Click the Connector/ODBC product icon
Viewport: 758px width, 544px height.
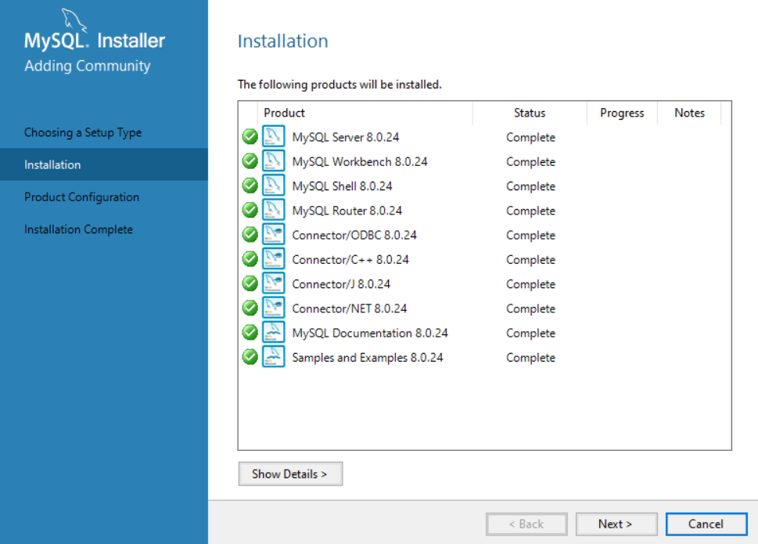(273, 234)
